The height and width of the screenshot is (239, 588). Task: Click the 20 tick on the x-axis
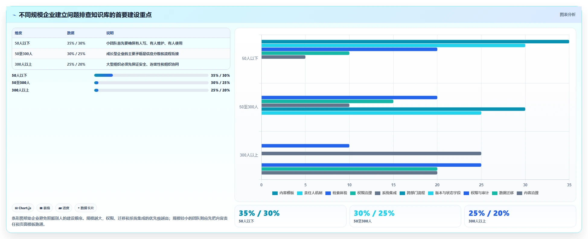tap(437, 185)
